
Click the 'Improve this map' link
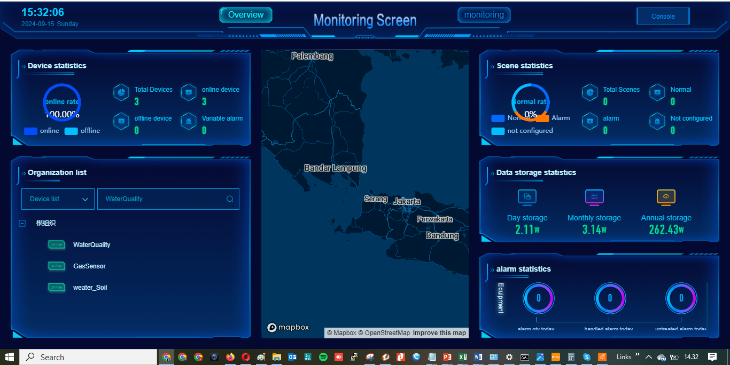(439, 333)
